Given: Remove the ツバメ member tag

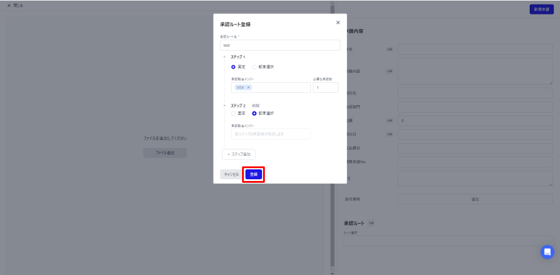Looking at the screenshot, I should tap(249, 88).
